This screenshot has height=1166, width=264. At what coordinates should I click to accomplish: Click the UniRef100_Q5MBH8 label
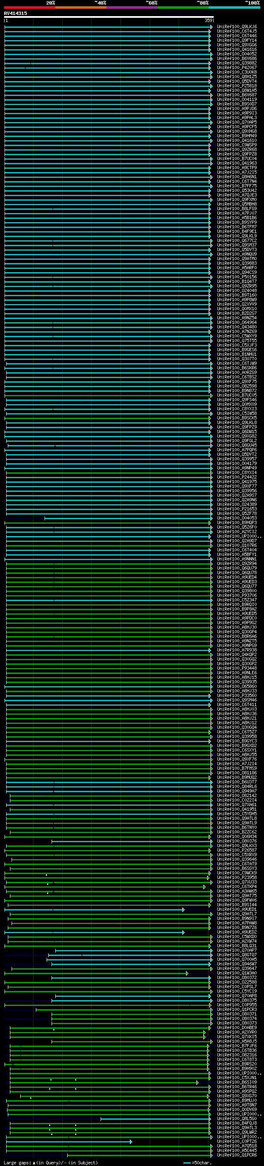point(237,204)
